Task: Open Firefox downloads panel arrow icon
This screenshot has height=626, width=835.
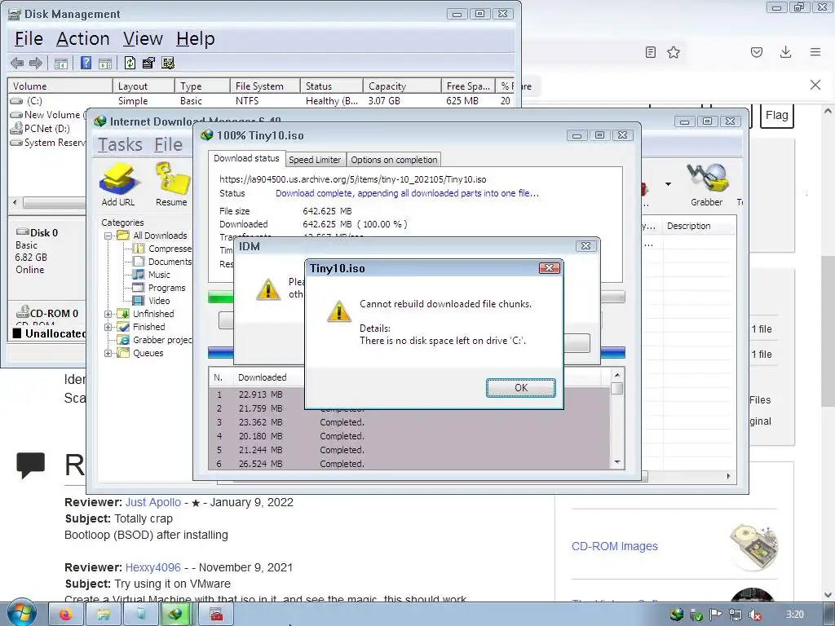Action: (x=785, y=52)
